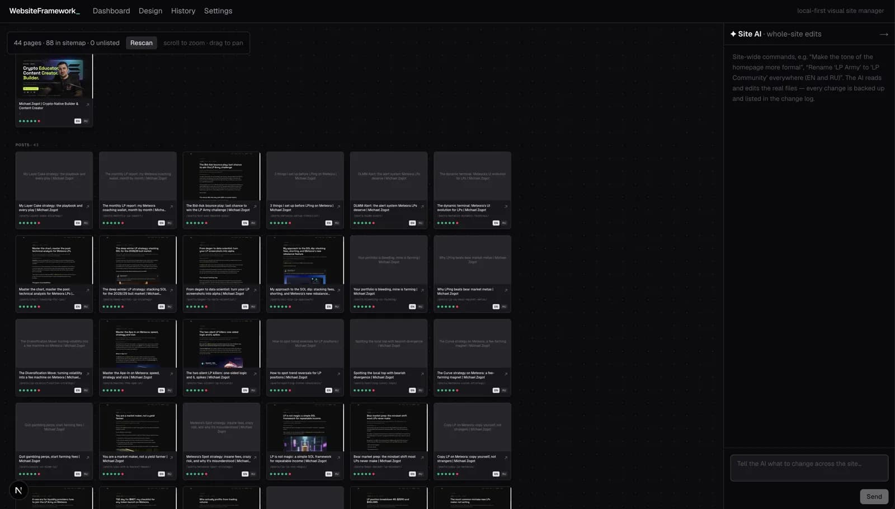The height and width of the screenshot is (509, 895).
Task: Click the Send button in Site AI
Action: tap(874, 497)
